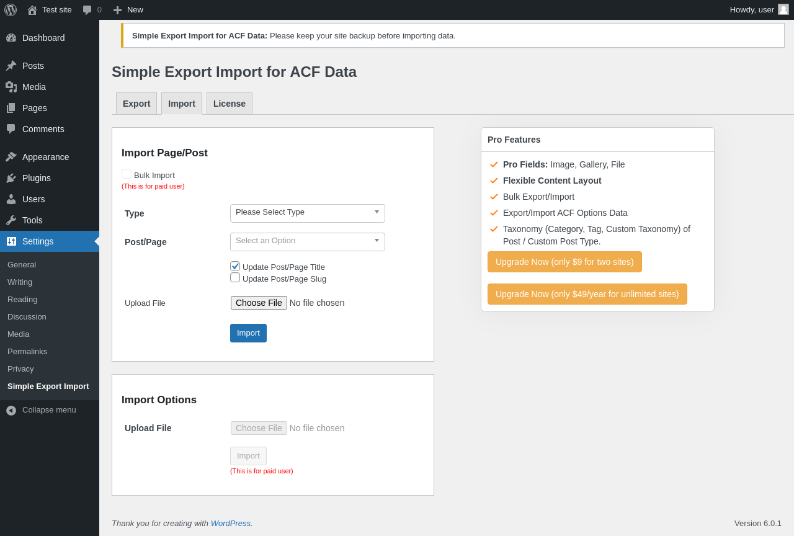Click the Tools wrench icon

(11, 220)
